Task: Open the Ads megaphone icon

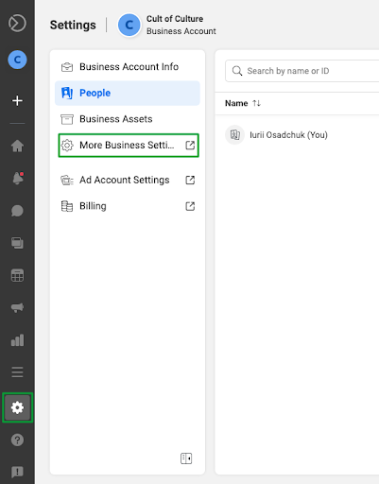Action: [17, 307]
